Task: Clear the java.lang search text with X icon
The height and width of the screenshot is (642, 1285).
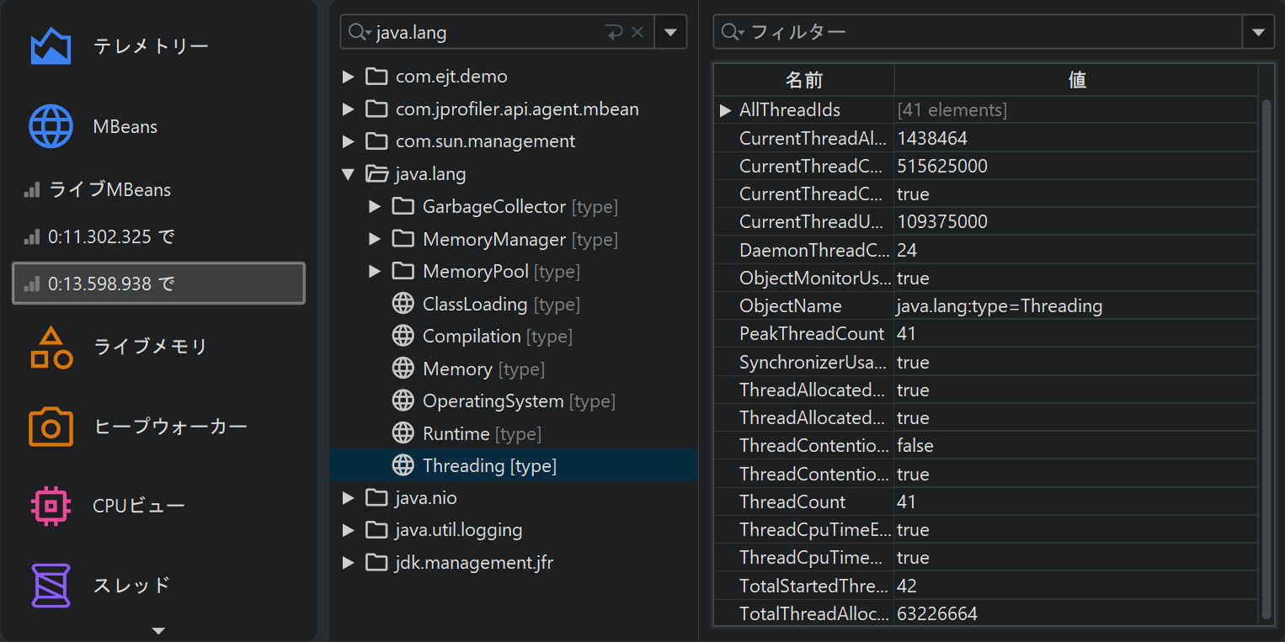Action: [x=637, y=33]
